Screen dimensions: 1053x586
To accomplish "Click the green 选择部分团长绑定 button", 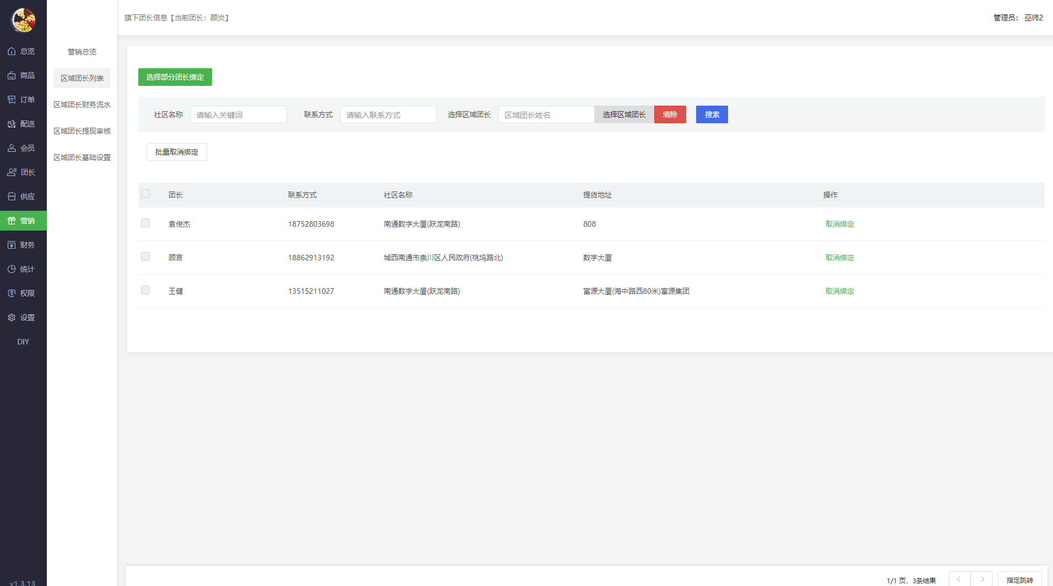I will coord(175,77).
